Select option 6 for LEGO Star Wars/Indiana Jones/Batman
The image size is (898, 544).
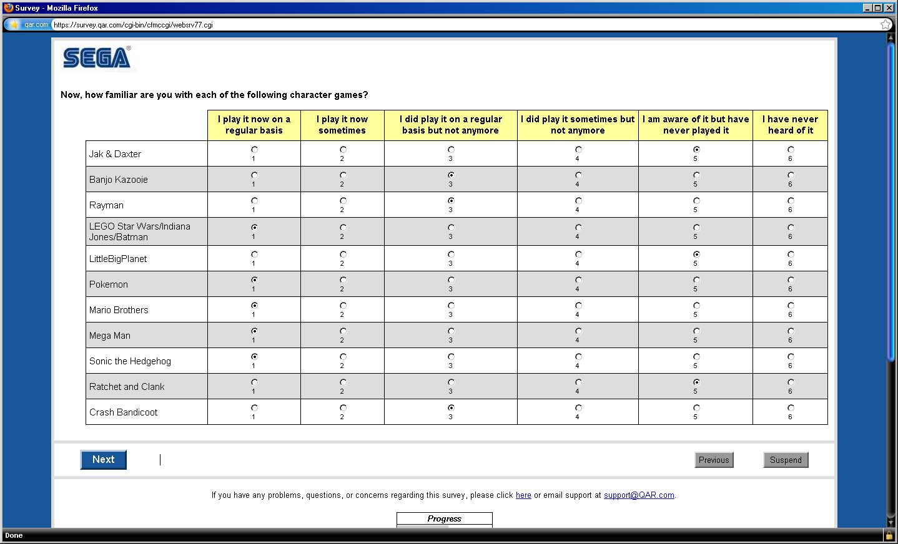[x=791, y=228]
